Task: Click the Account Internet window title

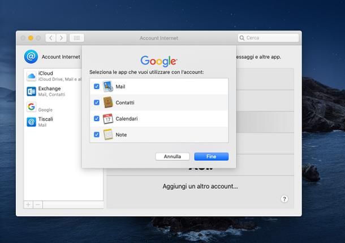Action: point(159,38)
